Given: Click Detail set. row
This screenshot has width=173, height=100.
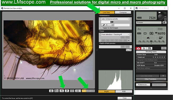Looking at the screenshot, I should tap(151, 57).
